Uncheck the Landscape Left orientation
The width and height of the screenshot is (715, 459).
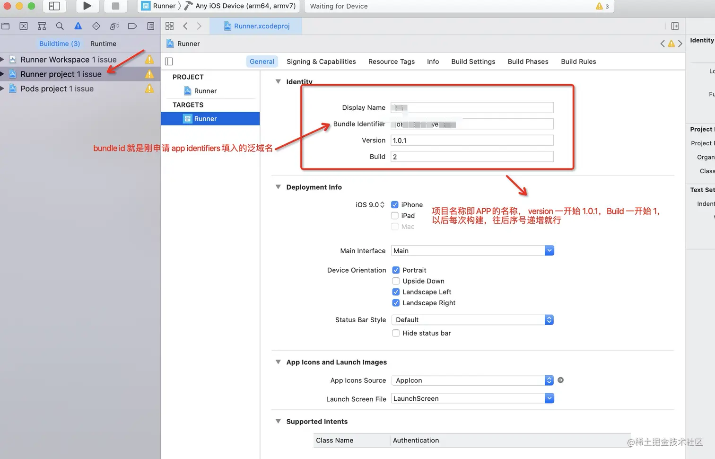click(x=396, y=292)
